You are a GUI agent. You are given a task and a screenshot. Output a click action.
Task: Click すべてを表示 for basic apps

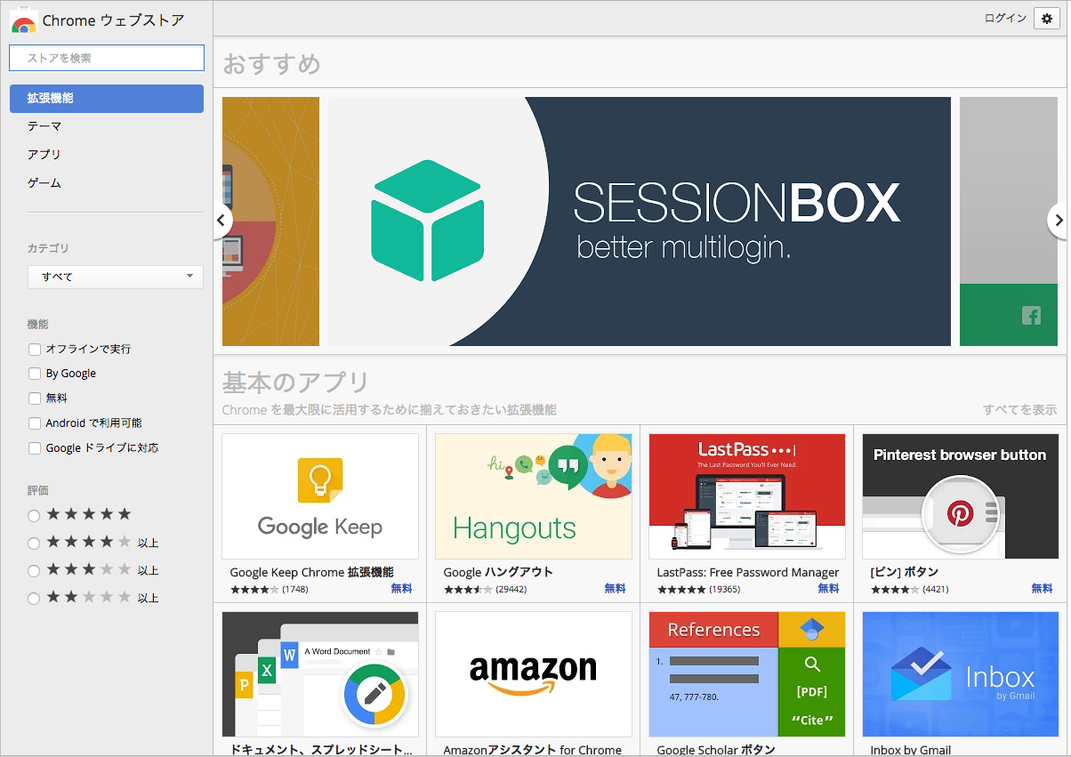1019,410
